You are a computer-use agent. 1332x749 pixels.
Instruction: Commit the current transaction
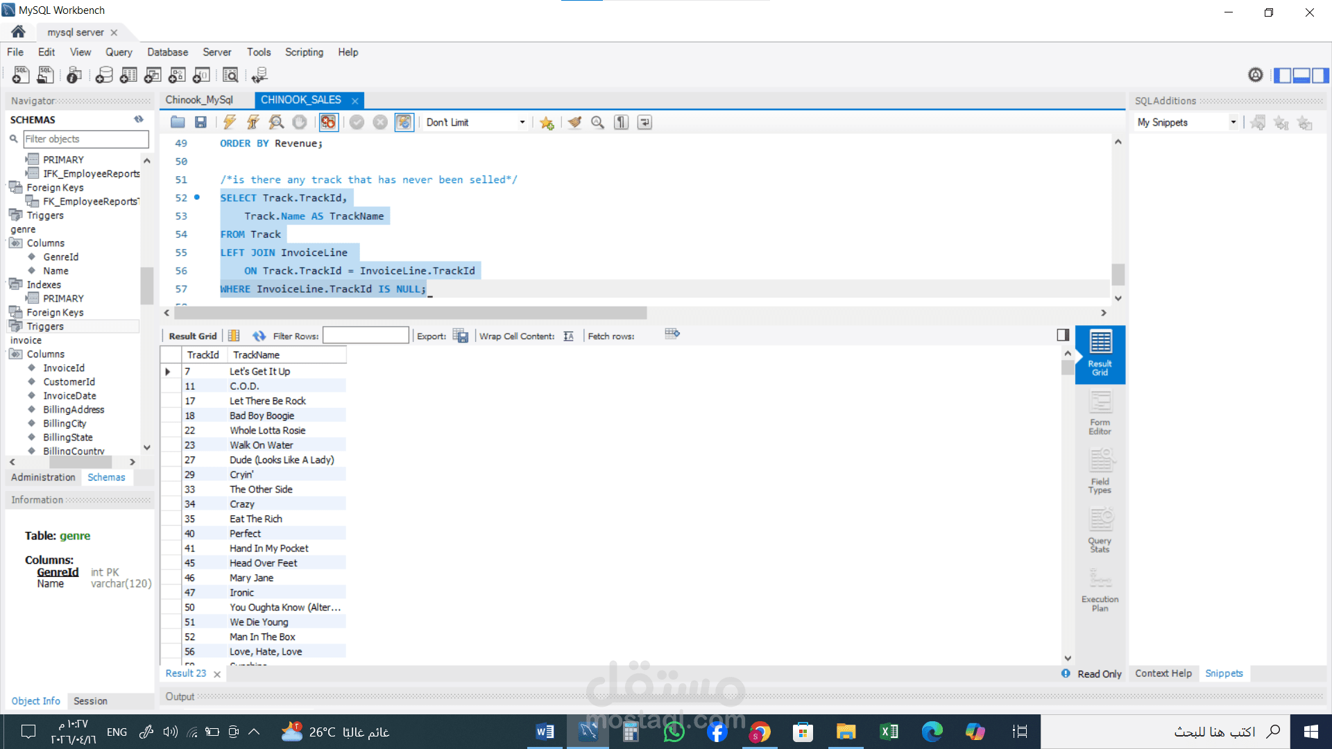coord(357,122)
